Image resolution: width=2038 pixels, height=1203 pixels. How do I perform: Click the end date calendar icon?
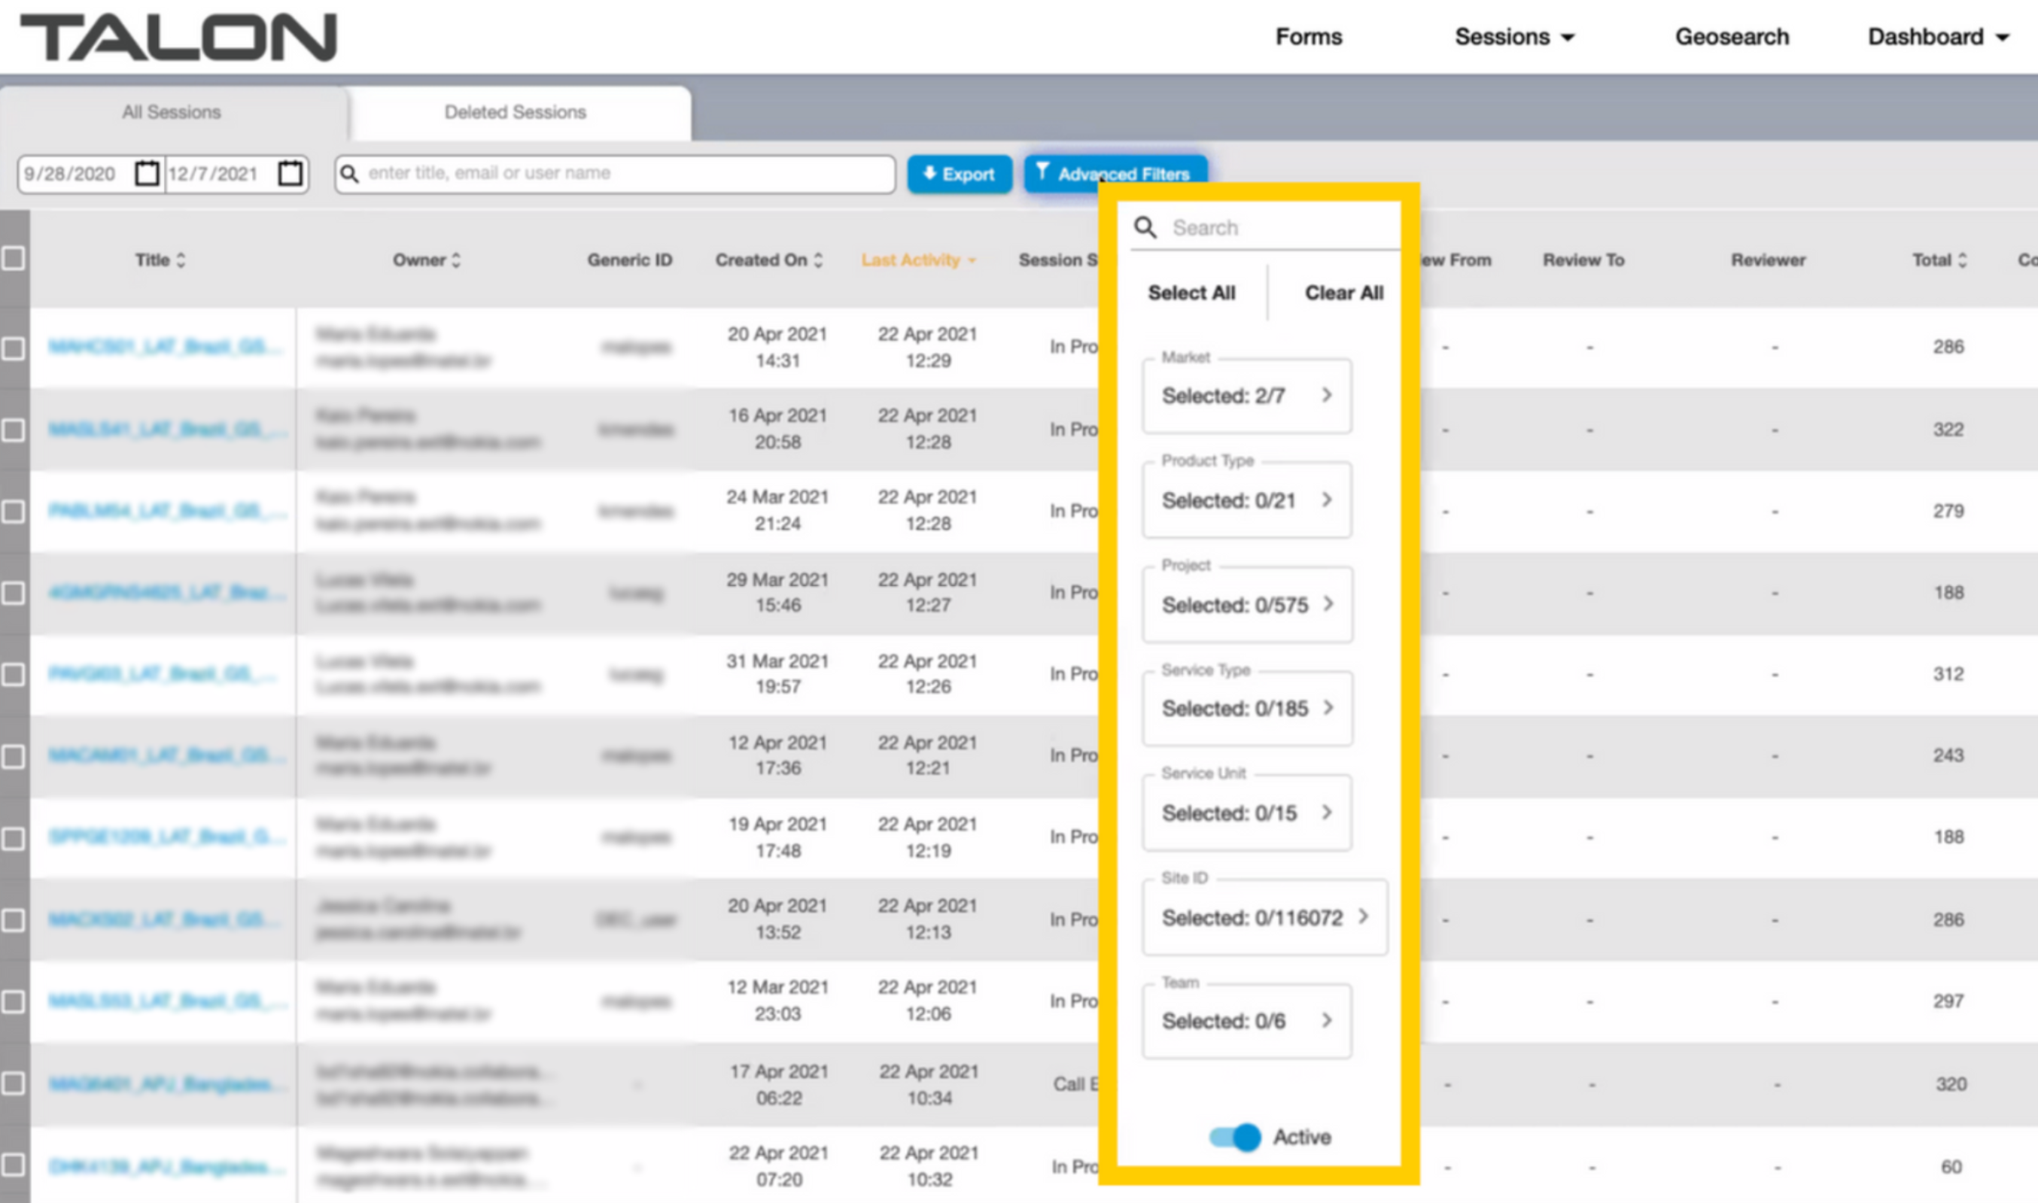[290, 174]
